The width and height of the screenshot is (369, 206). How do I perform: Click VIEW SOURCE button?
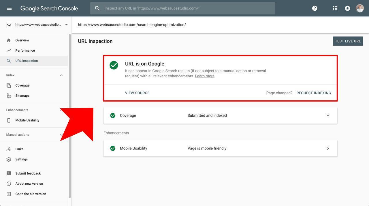pos(137,93)
